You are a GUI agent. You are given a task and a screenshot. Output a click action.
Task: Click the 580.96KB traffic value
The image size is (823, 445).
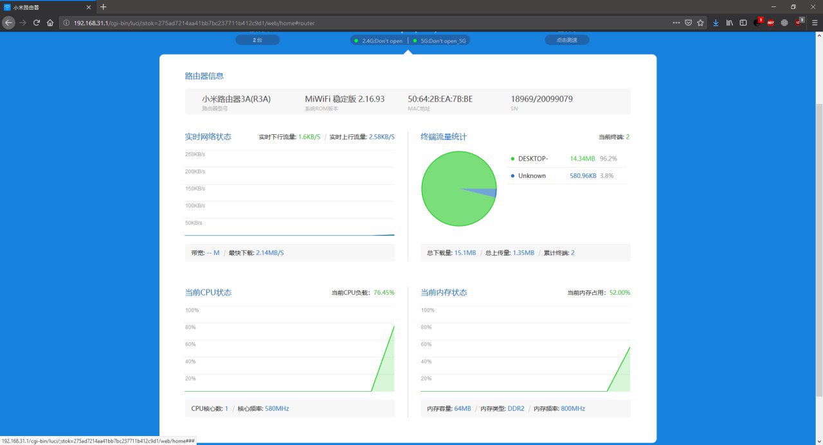point(583,176)
